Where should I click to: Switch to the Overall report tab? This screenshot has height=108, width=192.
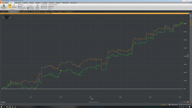point(46,12)
